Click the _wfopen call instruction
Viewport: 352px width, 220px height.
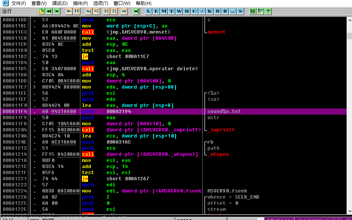coord(140,154)
